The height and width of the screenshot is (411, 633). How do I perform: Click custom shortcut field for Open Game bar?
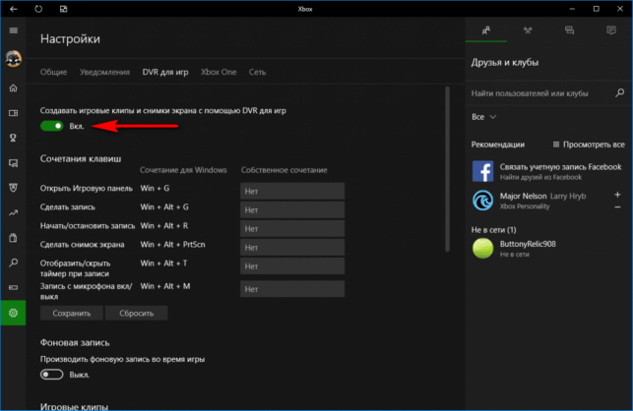click(x=292, y=191)
